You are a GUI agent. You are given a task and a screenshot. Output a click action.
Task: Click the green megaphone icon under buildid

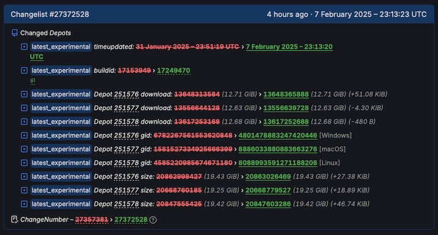[x=33, y=81]
